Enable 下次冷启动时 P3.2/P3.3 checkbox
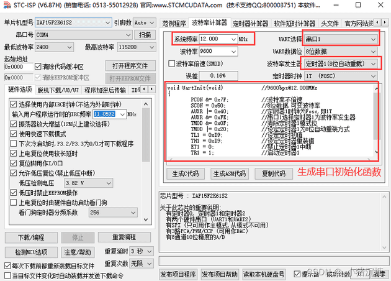Image resolution: width=391 pixels, height=281 pixels. tap(14, 144)
